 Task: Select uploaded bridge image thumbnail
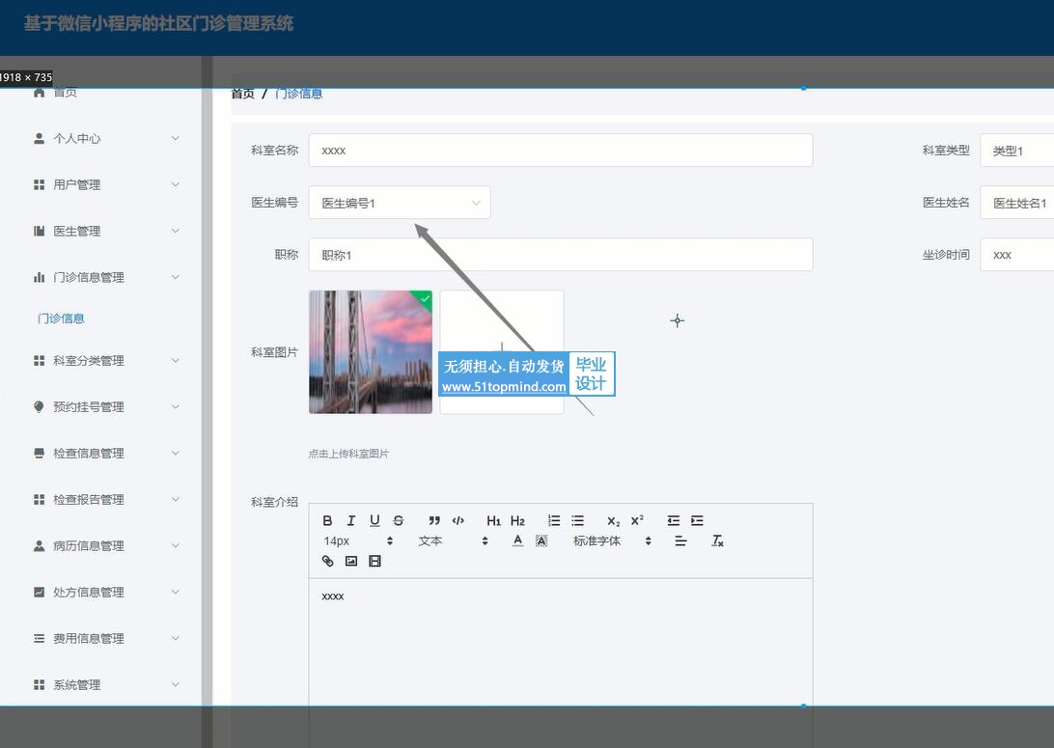point(371,351)
